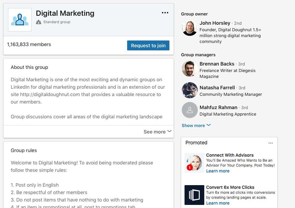Click 'Freelance Writer at Diegesis Magazine' text

[227, 74]
